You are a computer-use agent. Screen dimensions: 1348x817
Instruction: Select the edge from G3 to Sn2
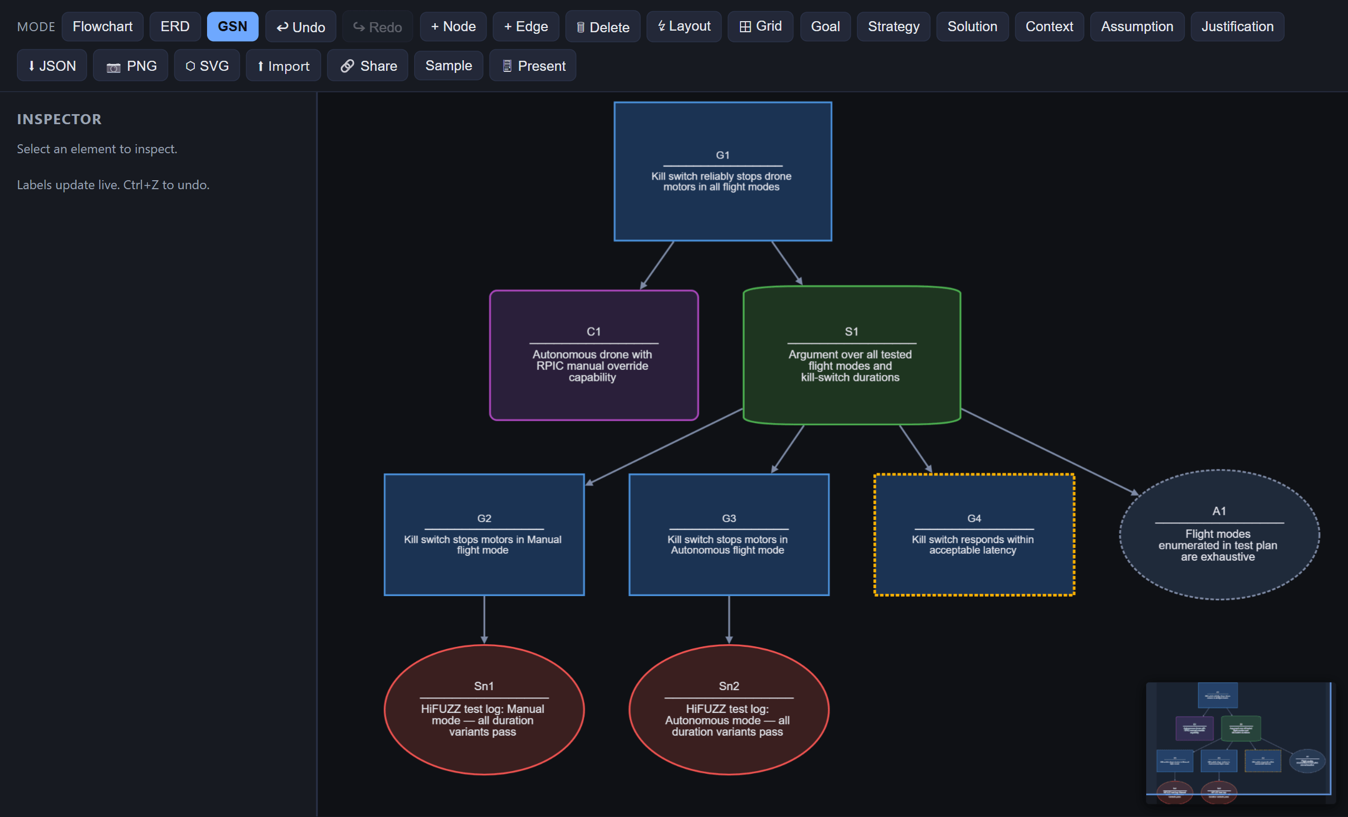729,620
